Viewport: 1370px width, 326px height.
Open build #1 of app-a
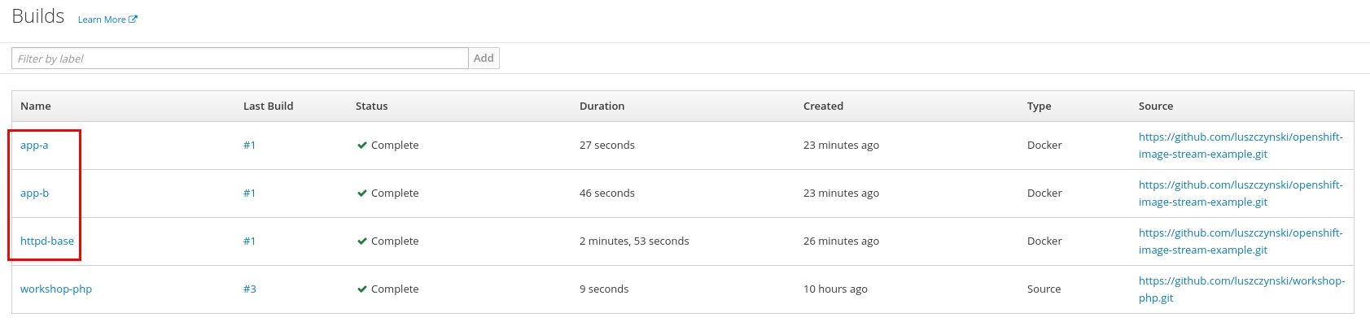pyautogui.click(x=249, y=146)
